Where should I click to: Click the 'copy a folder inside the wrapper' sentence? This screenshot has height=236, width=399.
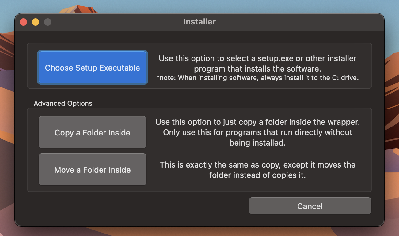point(257,122)
